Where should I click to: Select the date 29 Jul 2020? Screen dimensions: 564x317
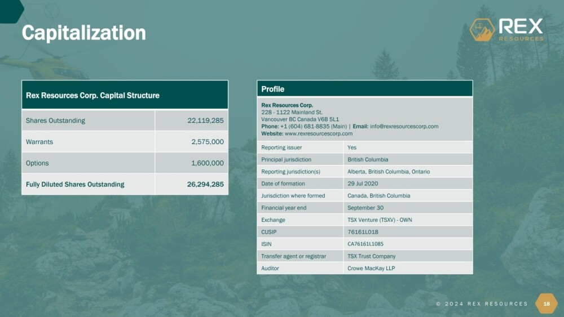coord(363,184)
